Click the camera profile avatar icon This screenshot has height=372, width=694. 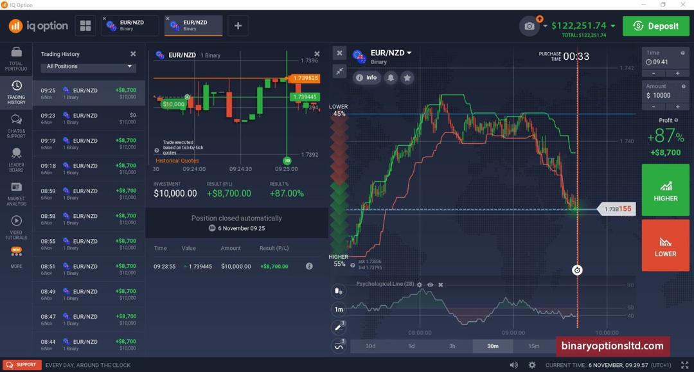(529, 26)
